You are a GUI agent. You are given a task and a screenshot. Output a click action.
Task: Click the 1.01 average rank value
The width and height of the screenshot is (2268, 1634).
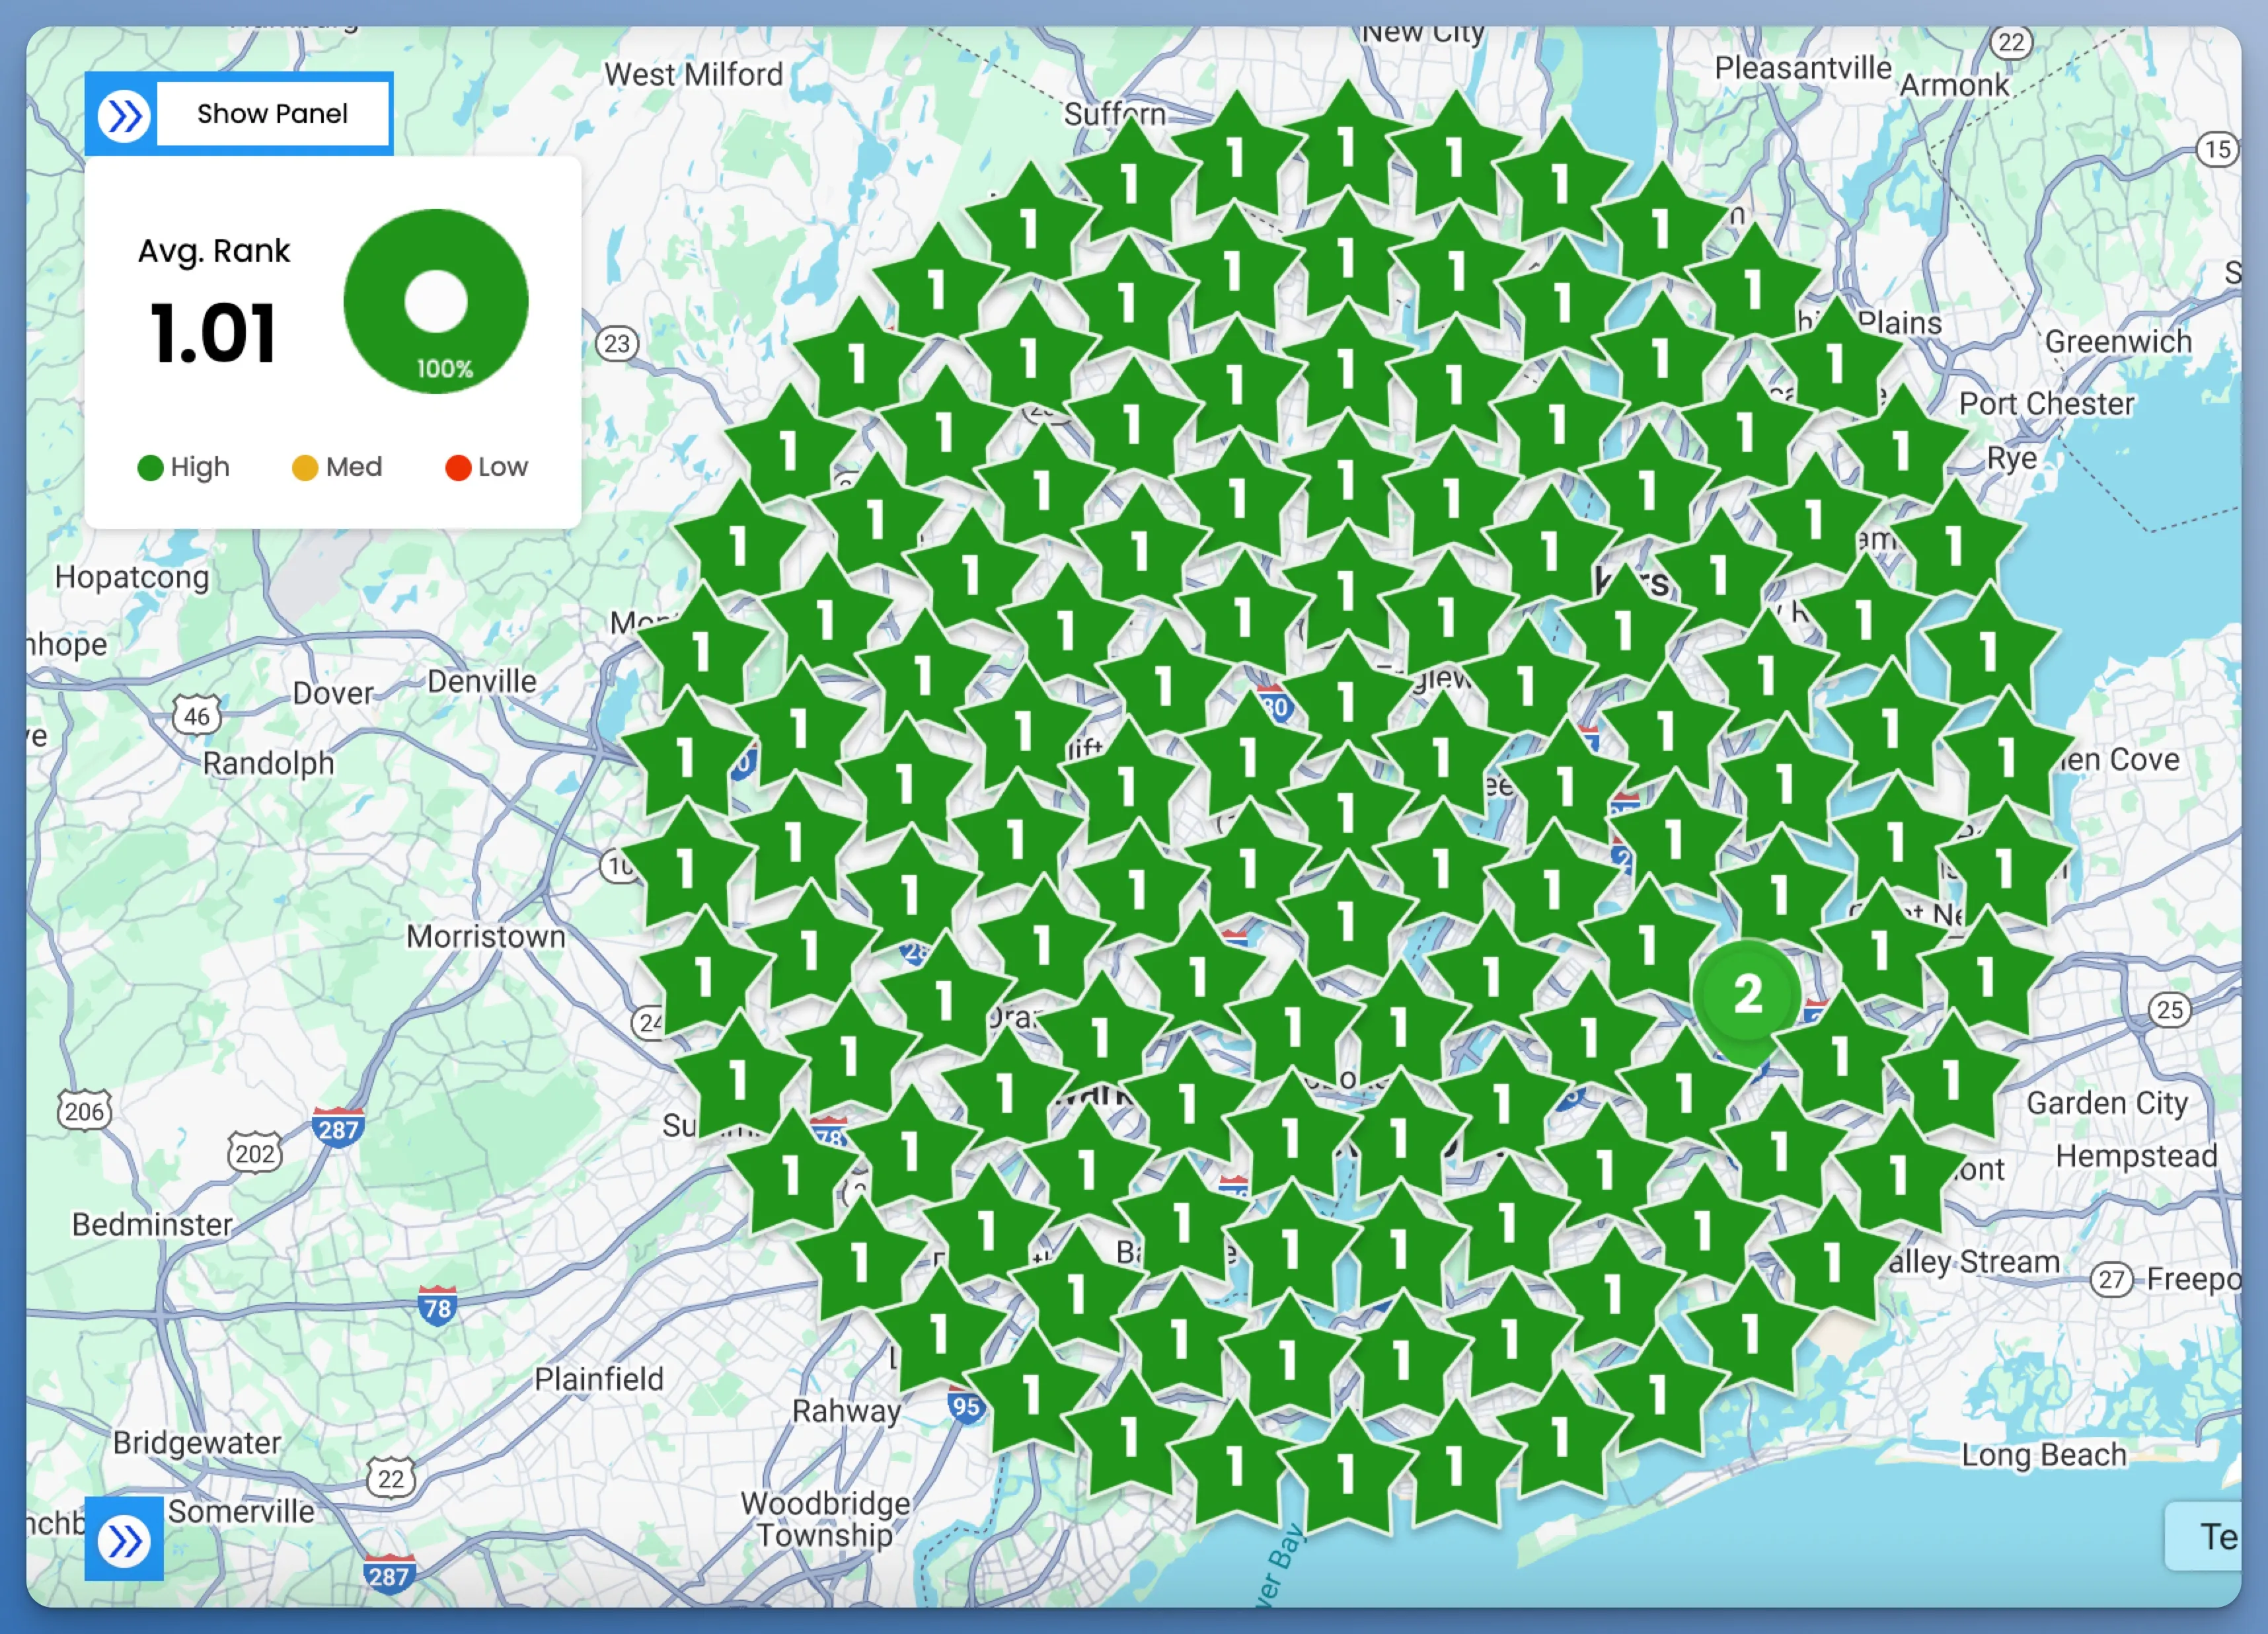point(213,333)
